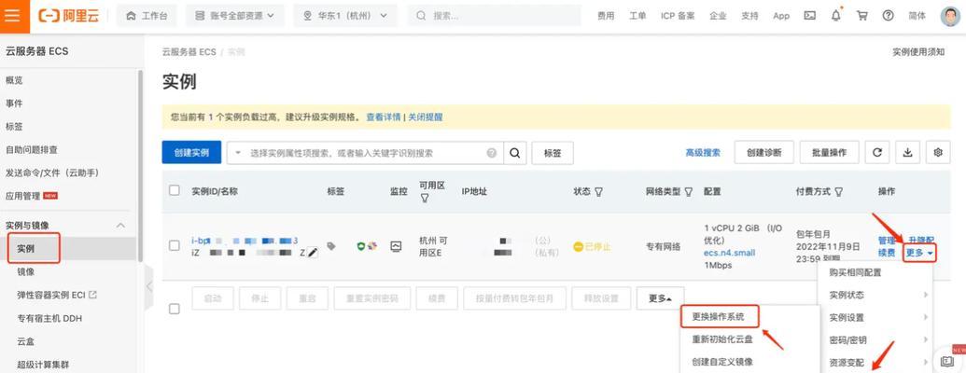Click the search magnifier button

click(x=514, y=153)
